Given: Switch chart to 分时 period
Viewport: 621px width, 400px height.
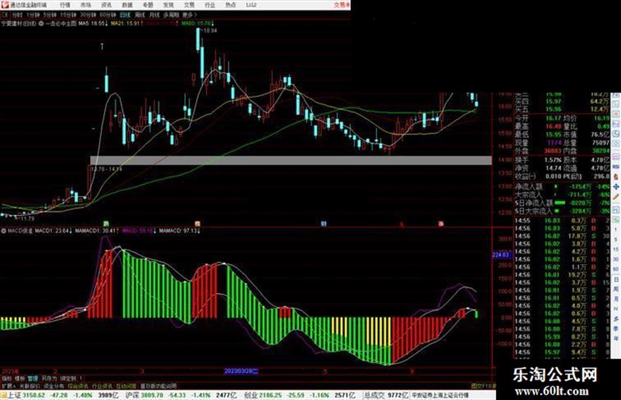Looking at the screenshot, I should coord(16,15).
